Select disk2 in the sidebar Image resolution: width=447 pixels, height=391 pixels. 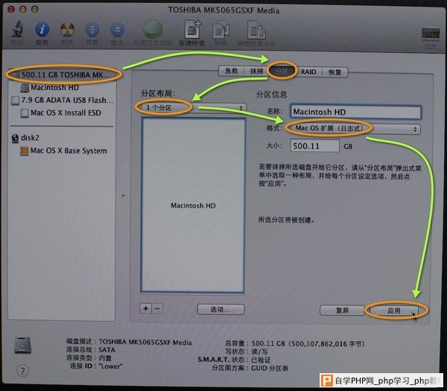tap(25, 138)
